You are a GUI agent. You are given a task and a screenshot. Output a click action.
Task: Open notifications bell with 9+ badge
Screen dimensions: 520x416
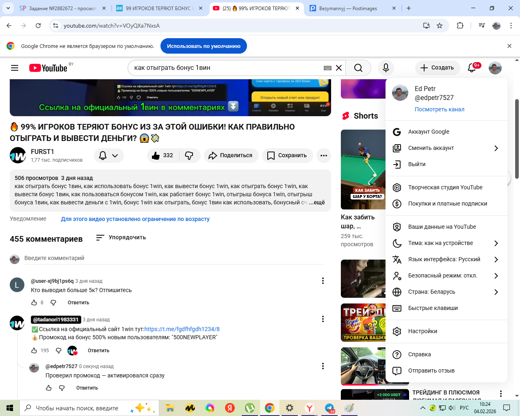tap(472, 68)
